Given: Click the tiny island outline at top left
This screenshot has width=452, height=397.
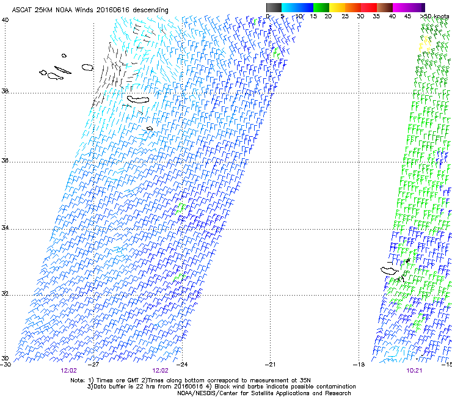Looking at the screenshot, I should pyautogui.click(x=64, y=56).
